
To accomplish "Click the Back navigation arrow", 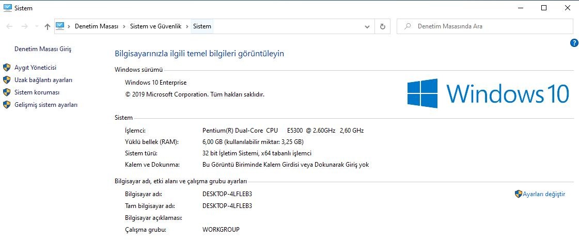I will pos(10,26).
